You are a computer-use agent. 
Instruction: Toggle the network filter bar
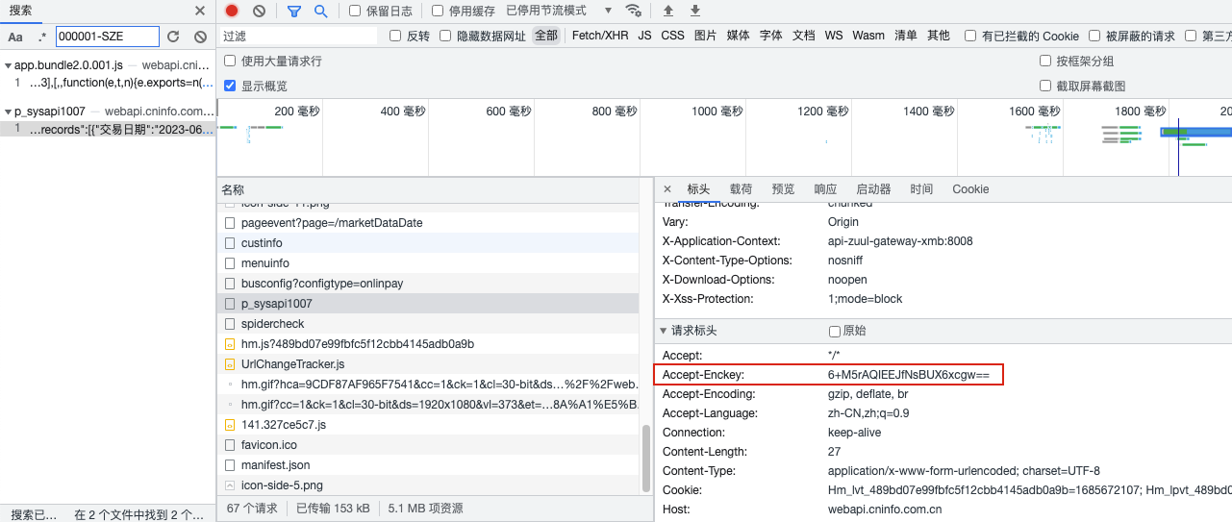pos(294,11)
